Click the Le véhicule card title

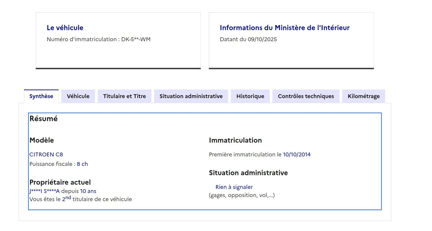pos(65,28)
